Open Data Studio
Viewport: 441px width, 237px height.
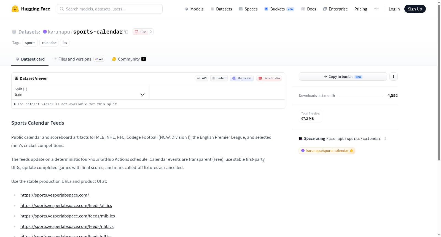click(x=269, y=78)
